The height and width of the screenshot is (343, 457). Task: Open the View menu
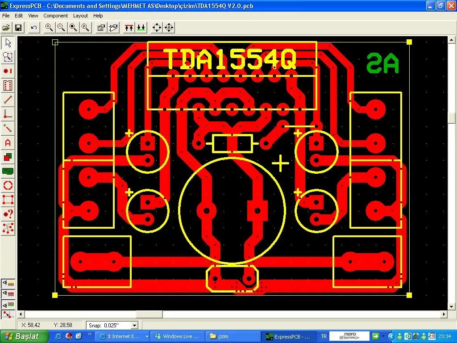click(x=33, y=16)
